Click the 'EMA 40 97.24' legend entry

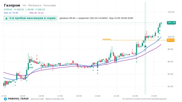pos(36,13)
